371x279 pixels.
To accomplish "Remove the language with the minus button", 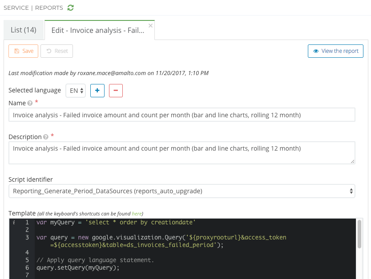I will point(116,90).
